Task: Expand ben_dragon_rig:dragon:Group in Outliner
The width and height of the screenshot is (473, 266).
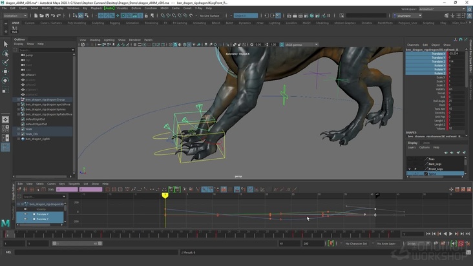Action: click(18, 99)
